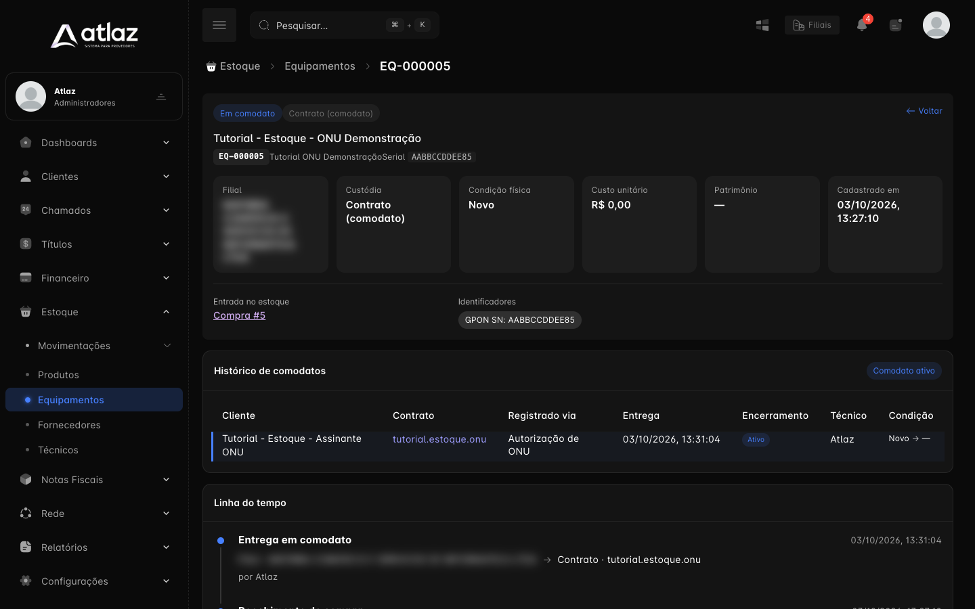Click the Comodato ativo badge
Image resolution: width=975 pixels, height=609 pixels.
click(x=904, y=371)
